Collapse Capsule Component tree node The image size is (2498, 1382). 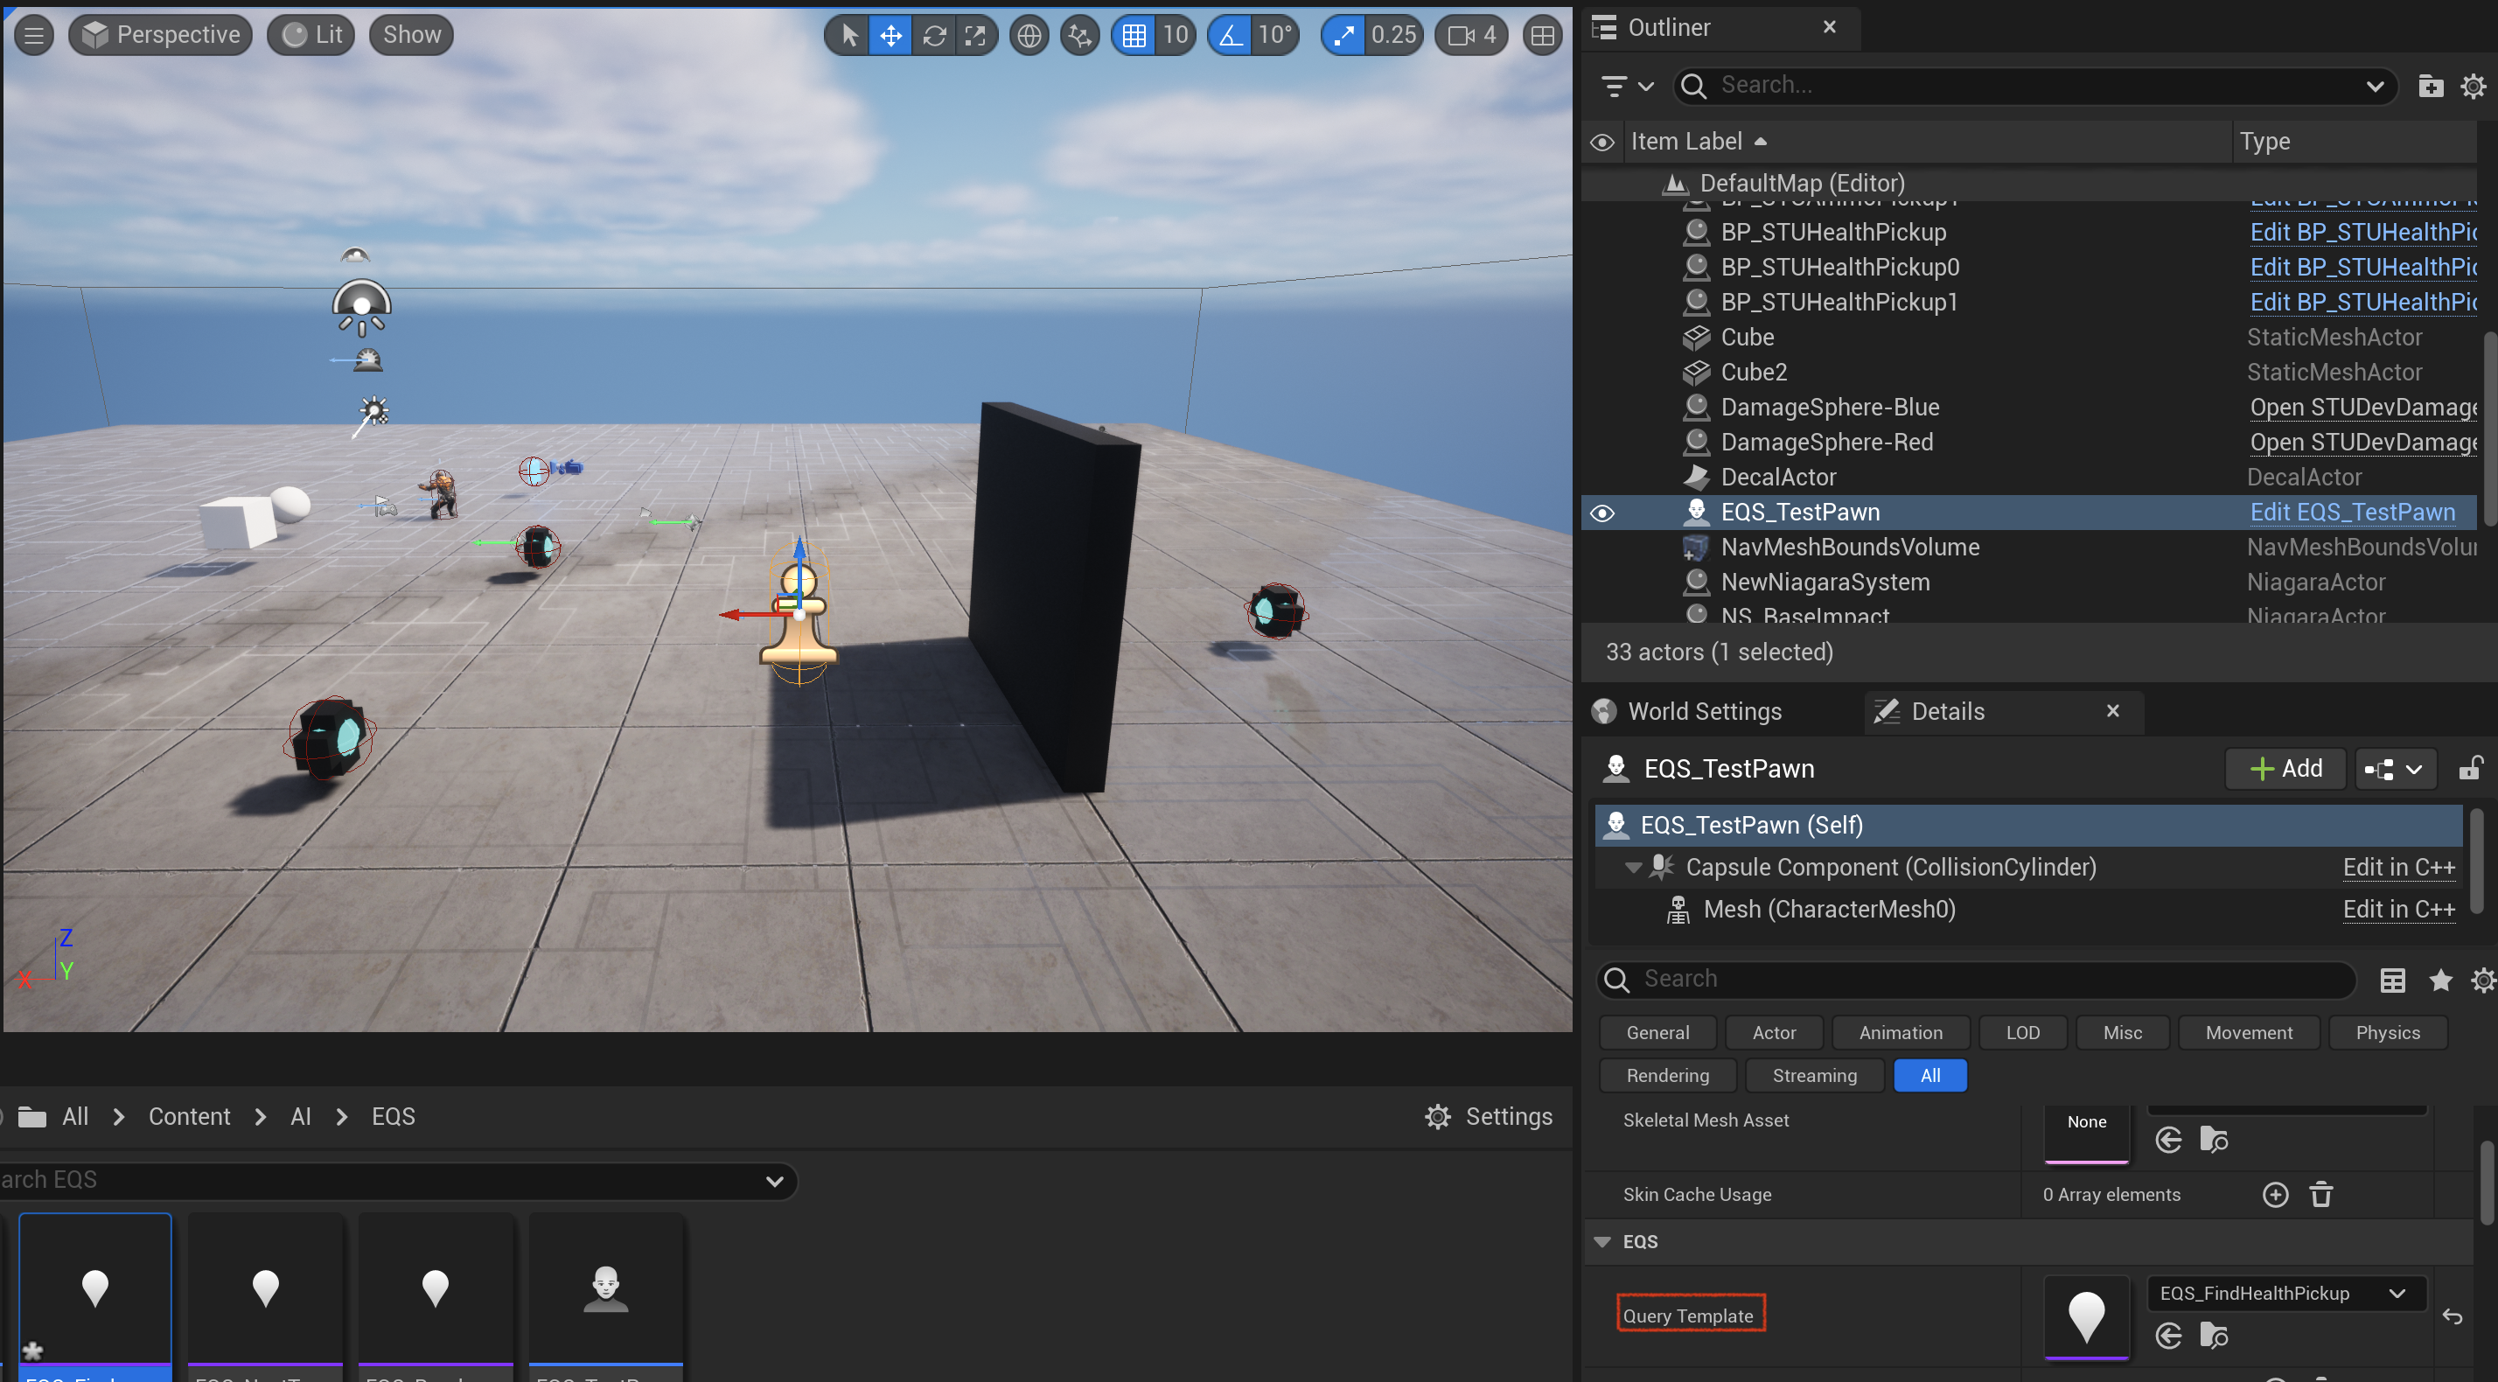tap(1633, 867)
